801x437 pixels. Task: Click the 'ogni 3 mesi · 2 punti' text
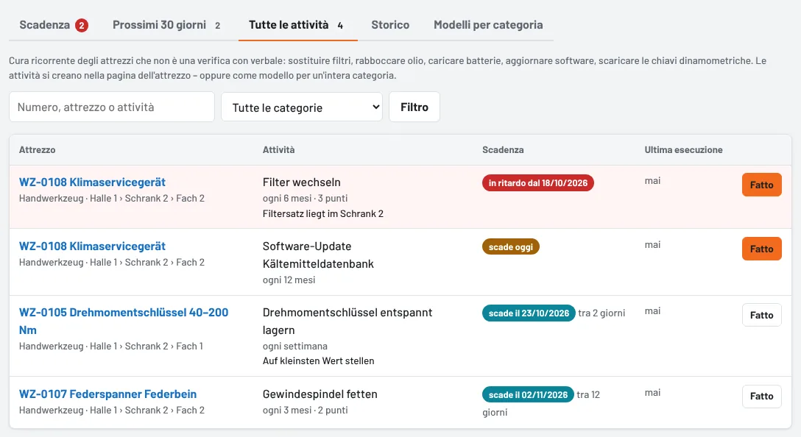coord(305,410)
